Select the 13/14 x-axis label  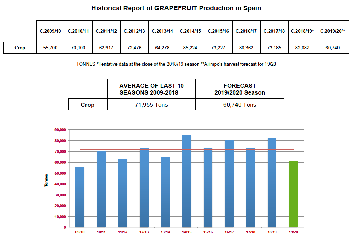click(165, 232)
